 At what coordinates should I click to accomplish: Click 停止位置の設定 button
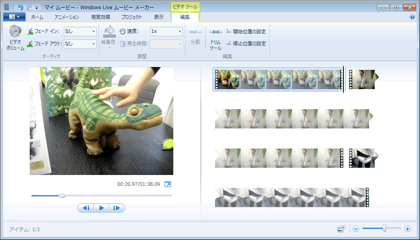246,43
